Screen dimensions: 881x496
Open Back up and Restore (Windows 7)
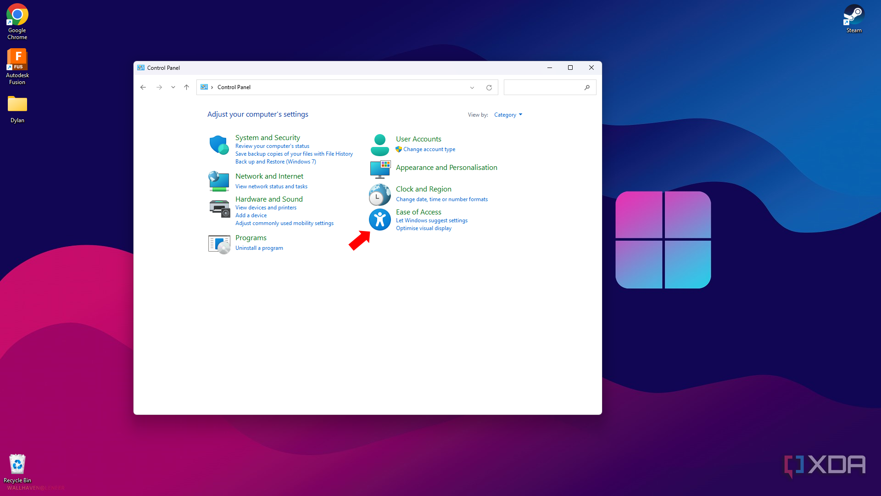tap(276, 162)
